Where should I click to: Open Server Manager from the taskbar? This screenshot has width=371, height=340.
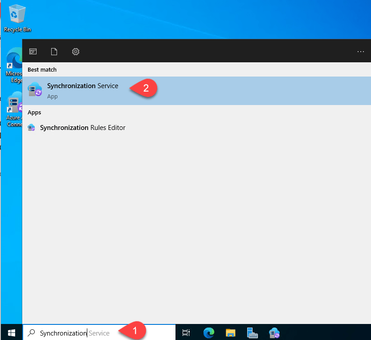coord(252,332)
